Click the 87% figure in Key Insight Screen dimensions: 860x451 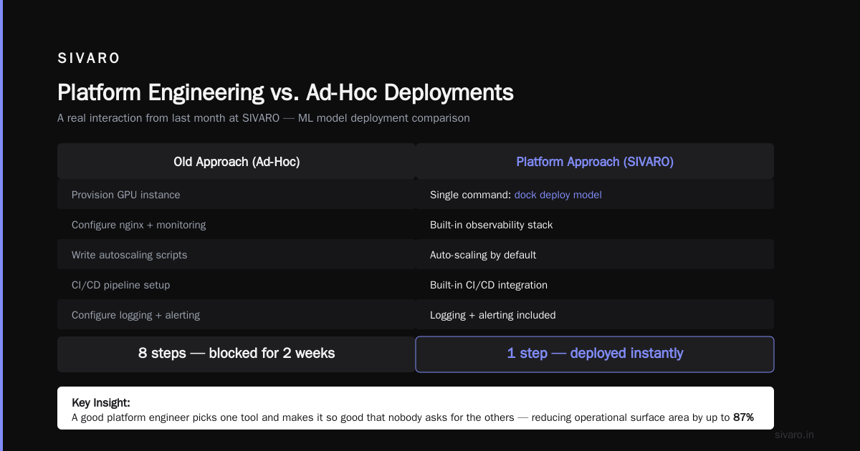click(743, 417)
